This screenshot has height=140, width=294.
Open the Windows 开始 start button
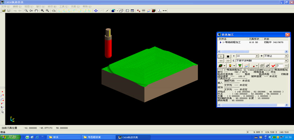coord(10,137)
